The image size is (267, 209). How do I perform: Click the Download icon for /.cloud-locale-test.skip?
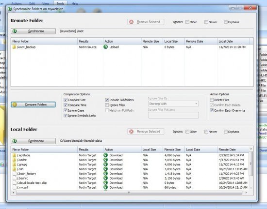tap(105, 182)
